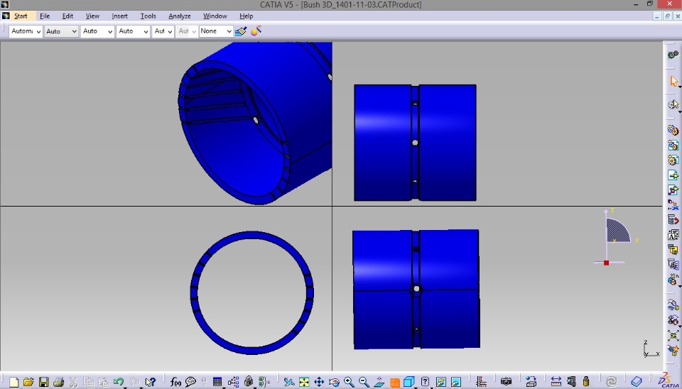Click the New document icon
The image size is (682, 389).
pyautogui.click(x=14, y=382)
